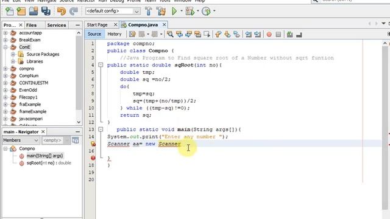Open the Start Page tab

coord(97,25)
